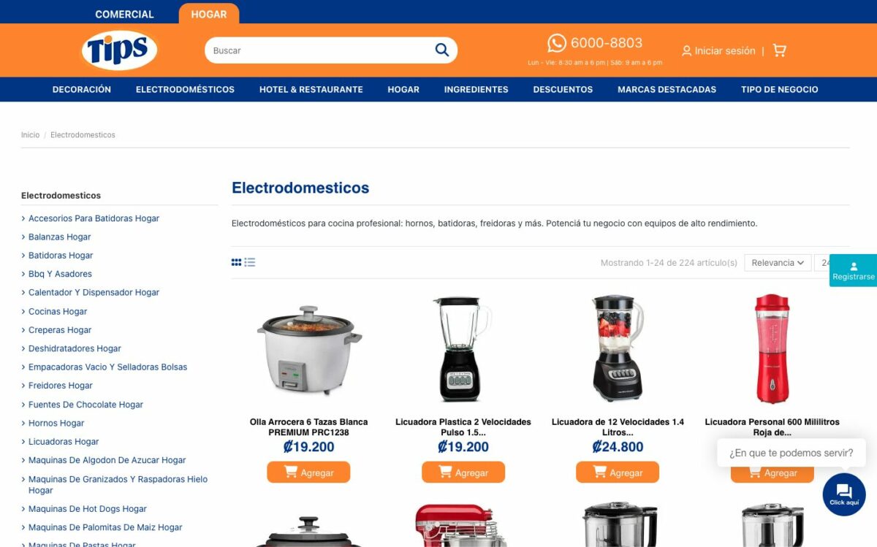Open the chat bubble "Click aquí"
Screen dimensions: 877x547
pyautogui.click(x=844, y=494)
